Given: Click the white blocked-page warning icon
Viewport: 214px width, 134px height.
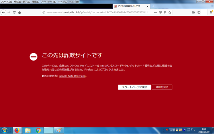Looking at the screenshot, I should tap(33, 57).
